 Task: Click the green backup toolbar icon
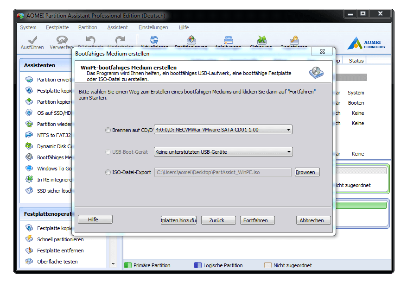tap(261, 40)
